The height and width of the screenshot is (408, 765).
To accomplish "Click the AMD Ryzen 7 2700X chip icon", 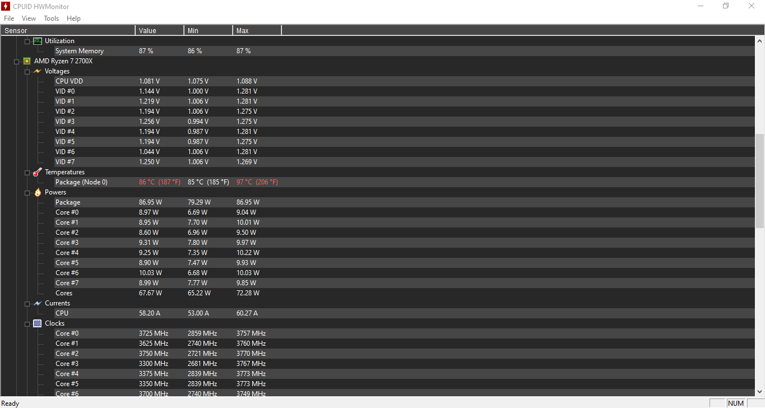I will (x=27, y=61).
